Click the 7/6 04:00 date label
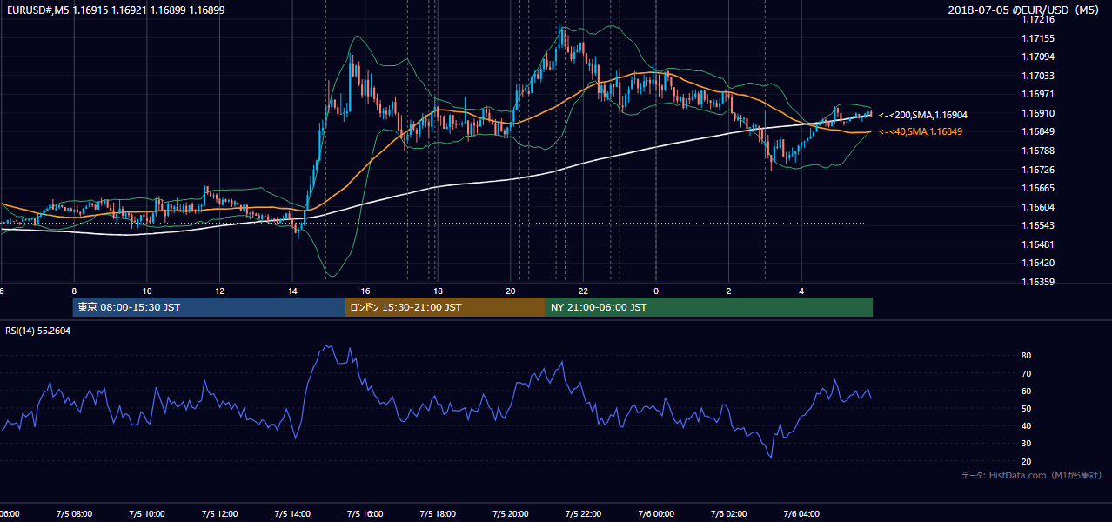The image size is (1112, 522). tap(801, 513)
